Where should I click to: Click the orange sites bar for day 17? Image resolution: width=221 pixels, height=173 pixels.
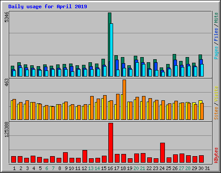point(118,107)
